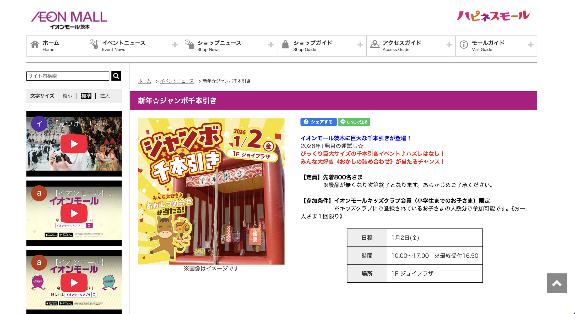Switch text size to 拡大
The height and width of the screenshot is (314, 575).
tap(105, 96)
